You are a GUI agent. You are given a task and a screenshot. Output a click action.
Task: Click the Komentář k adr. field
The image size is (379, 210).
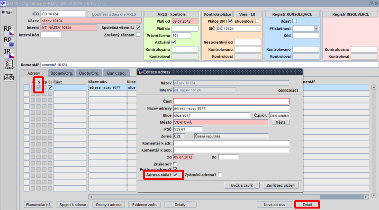tap(231, 143)
